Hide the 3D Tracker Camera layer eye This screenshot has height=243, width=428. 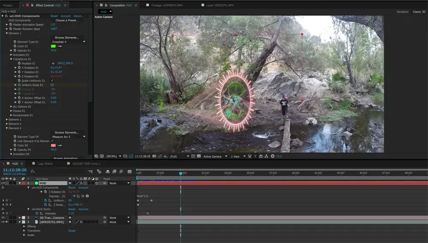coord(3,218)
